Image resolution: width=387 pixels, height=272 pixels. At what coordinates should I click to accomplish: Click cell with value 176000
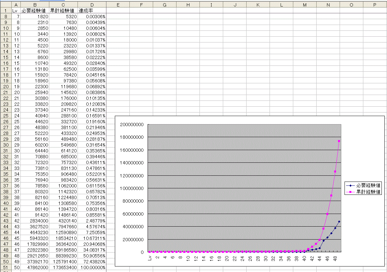pos(64,98)
